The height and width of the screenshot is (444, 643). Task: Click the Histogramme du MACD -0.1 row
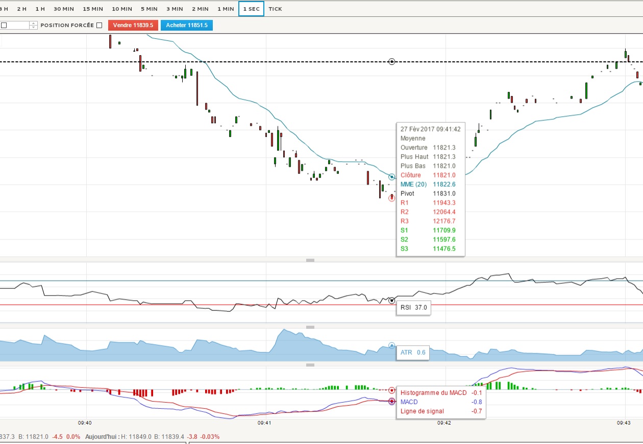(x=441, y=393)
